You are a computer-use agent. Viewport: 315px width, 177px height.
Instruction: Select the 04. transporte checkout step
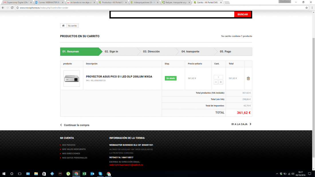[196, 51]
